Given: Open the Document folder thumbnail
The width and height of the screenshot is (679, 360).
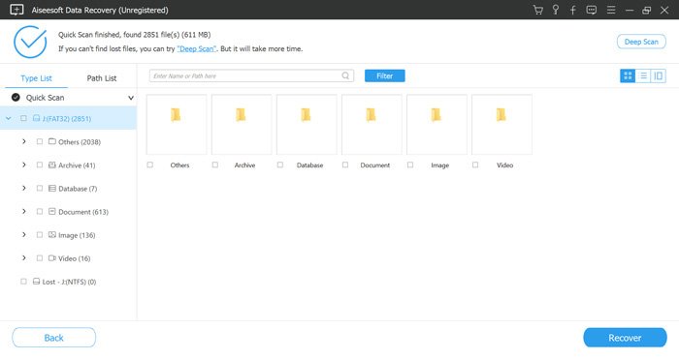Looking at the screenshot, I should (372, 125).
